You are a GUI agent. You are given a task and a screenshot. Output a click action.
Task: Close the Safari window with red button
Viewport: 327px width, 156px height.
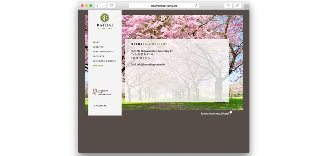(82, 5)
